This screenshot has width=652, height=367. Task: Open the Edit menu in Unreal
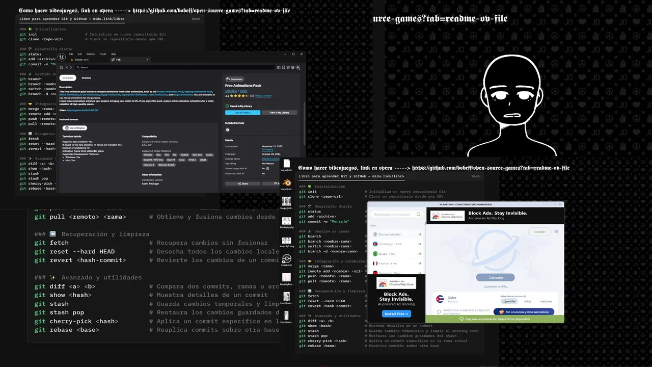[80, 54]
